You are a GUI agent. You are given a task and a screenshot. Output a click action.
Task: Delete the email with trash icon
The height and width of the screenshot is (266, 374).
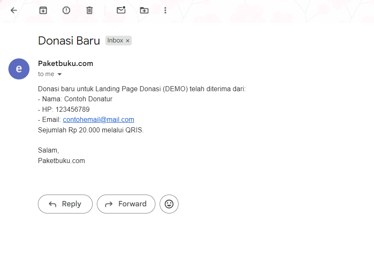[x=89, y=11]
